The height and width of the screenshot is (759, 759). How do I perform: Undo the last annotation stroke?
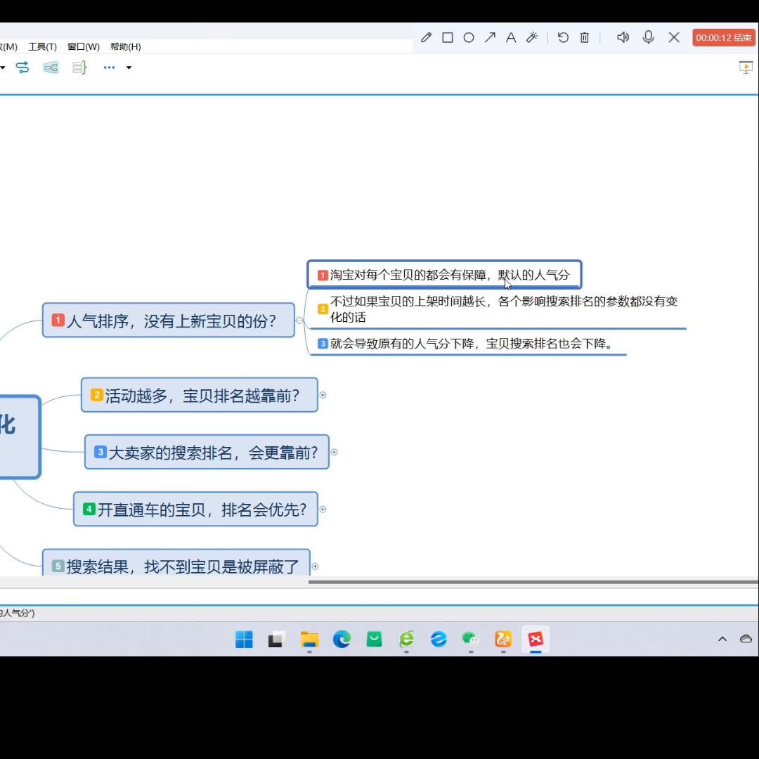(563, 37)
